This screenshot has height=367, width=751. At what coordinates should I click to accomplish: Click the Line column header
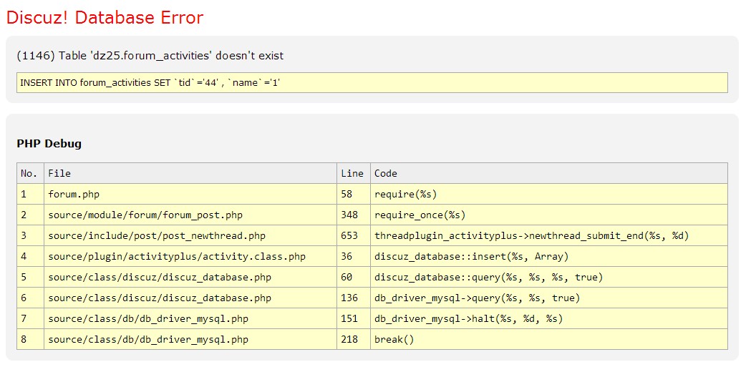coord(352,173)
